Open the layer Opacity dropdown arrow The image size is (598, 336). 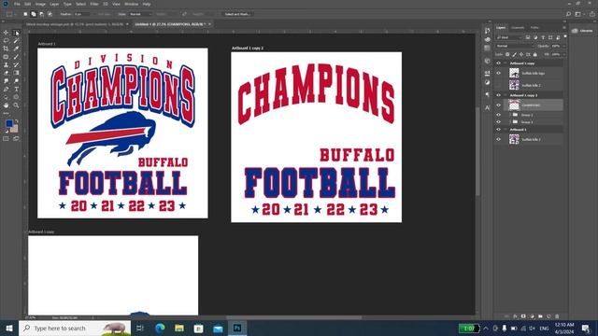click(x=564, y=46)
